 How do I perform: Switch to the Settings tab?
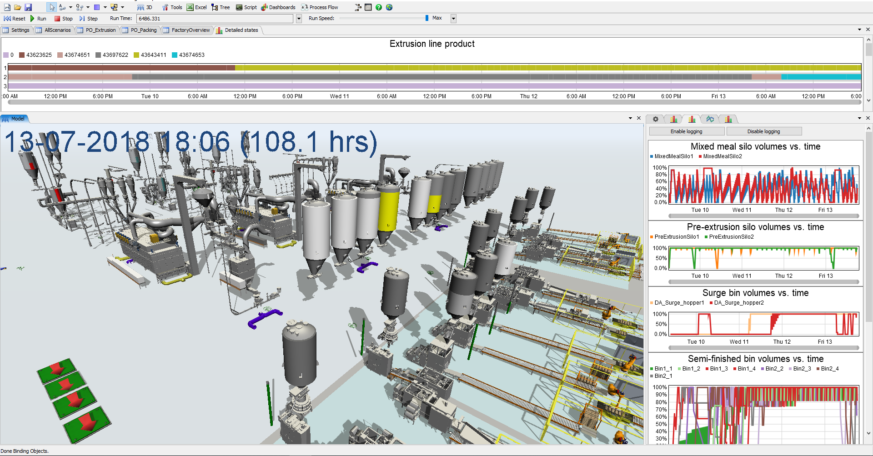click(x=16, y=30)
